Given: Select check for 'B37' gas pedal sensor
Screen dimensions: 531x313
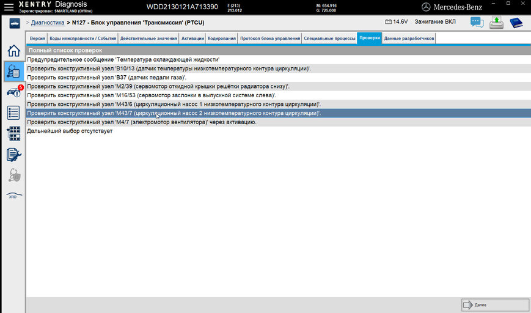Looking at the screenshot, I should (x=279, y=78).
